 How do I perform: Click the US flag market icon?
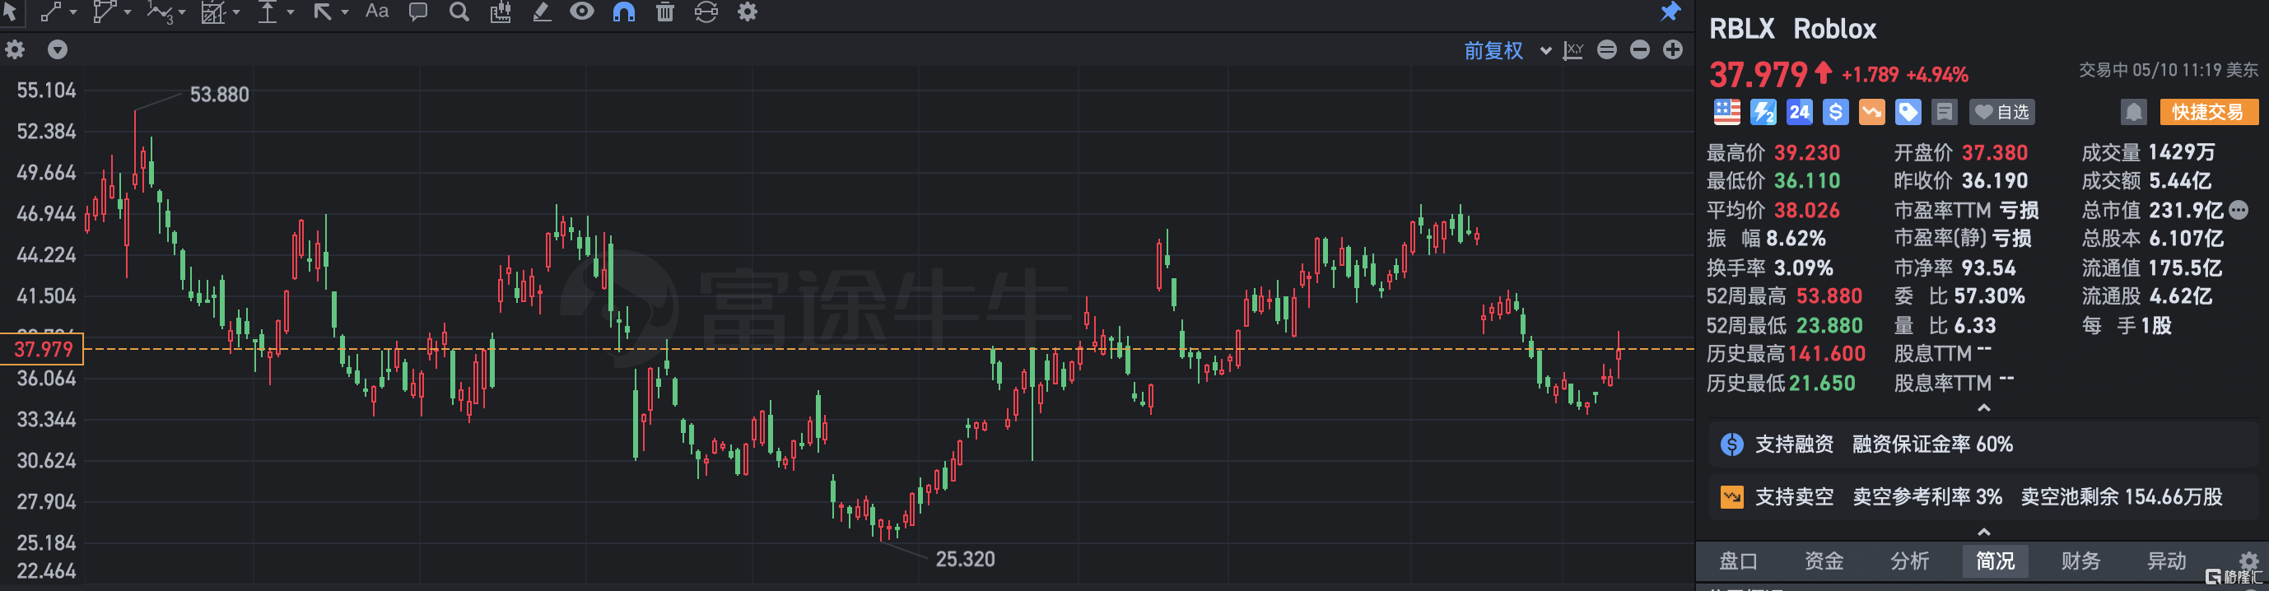click(x=1727, y=112)
